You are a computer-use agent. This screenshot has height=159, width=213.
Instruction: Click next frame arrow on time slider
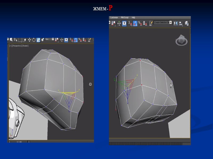[29, 142]
